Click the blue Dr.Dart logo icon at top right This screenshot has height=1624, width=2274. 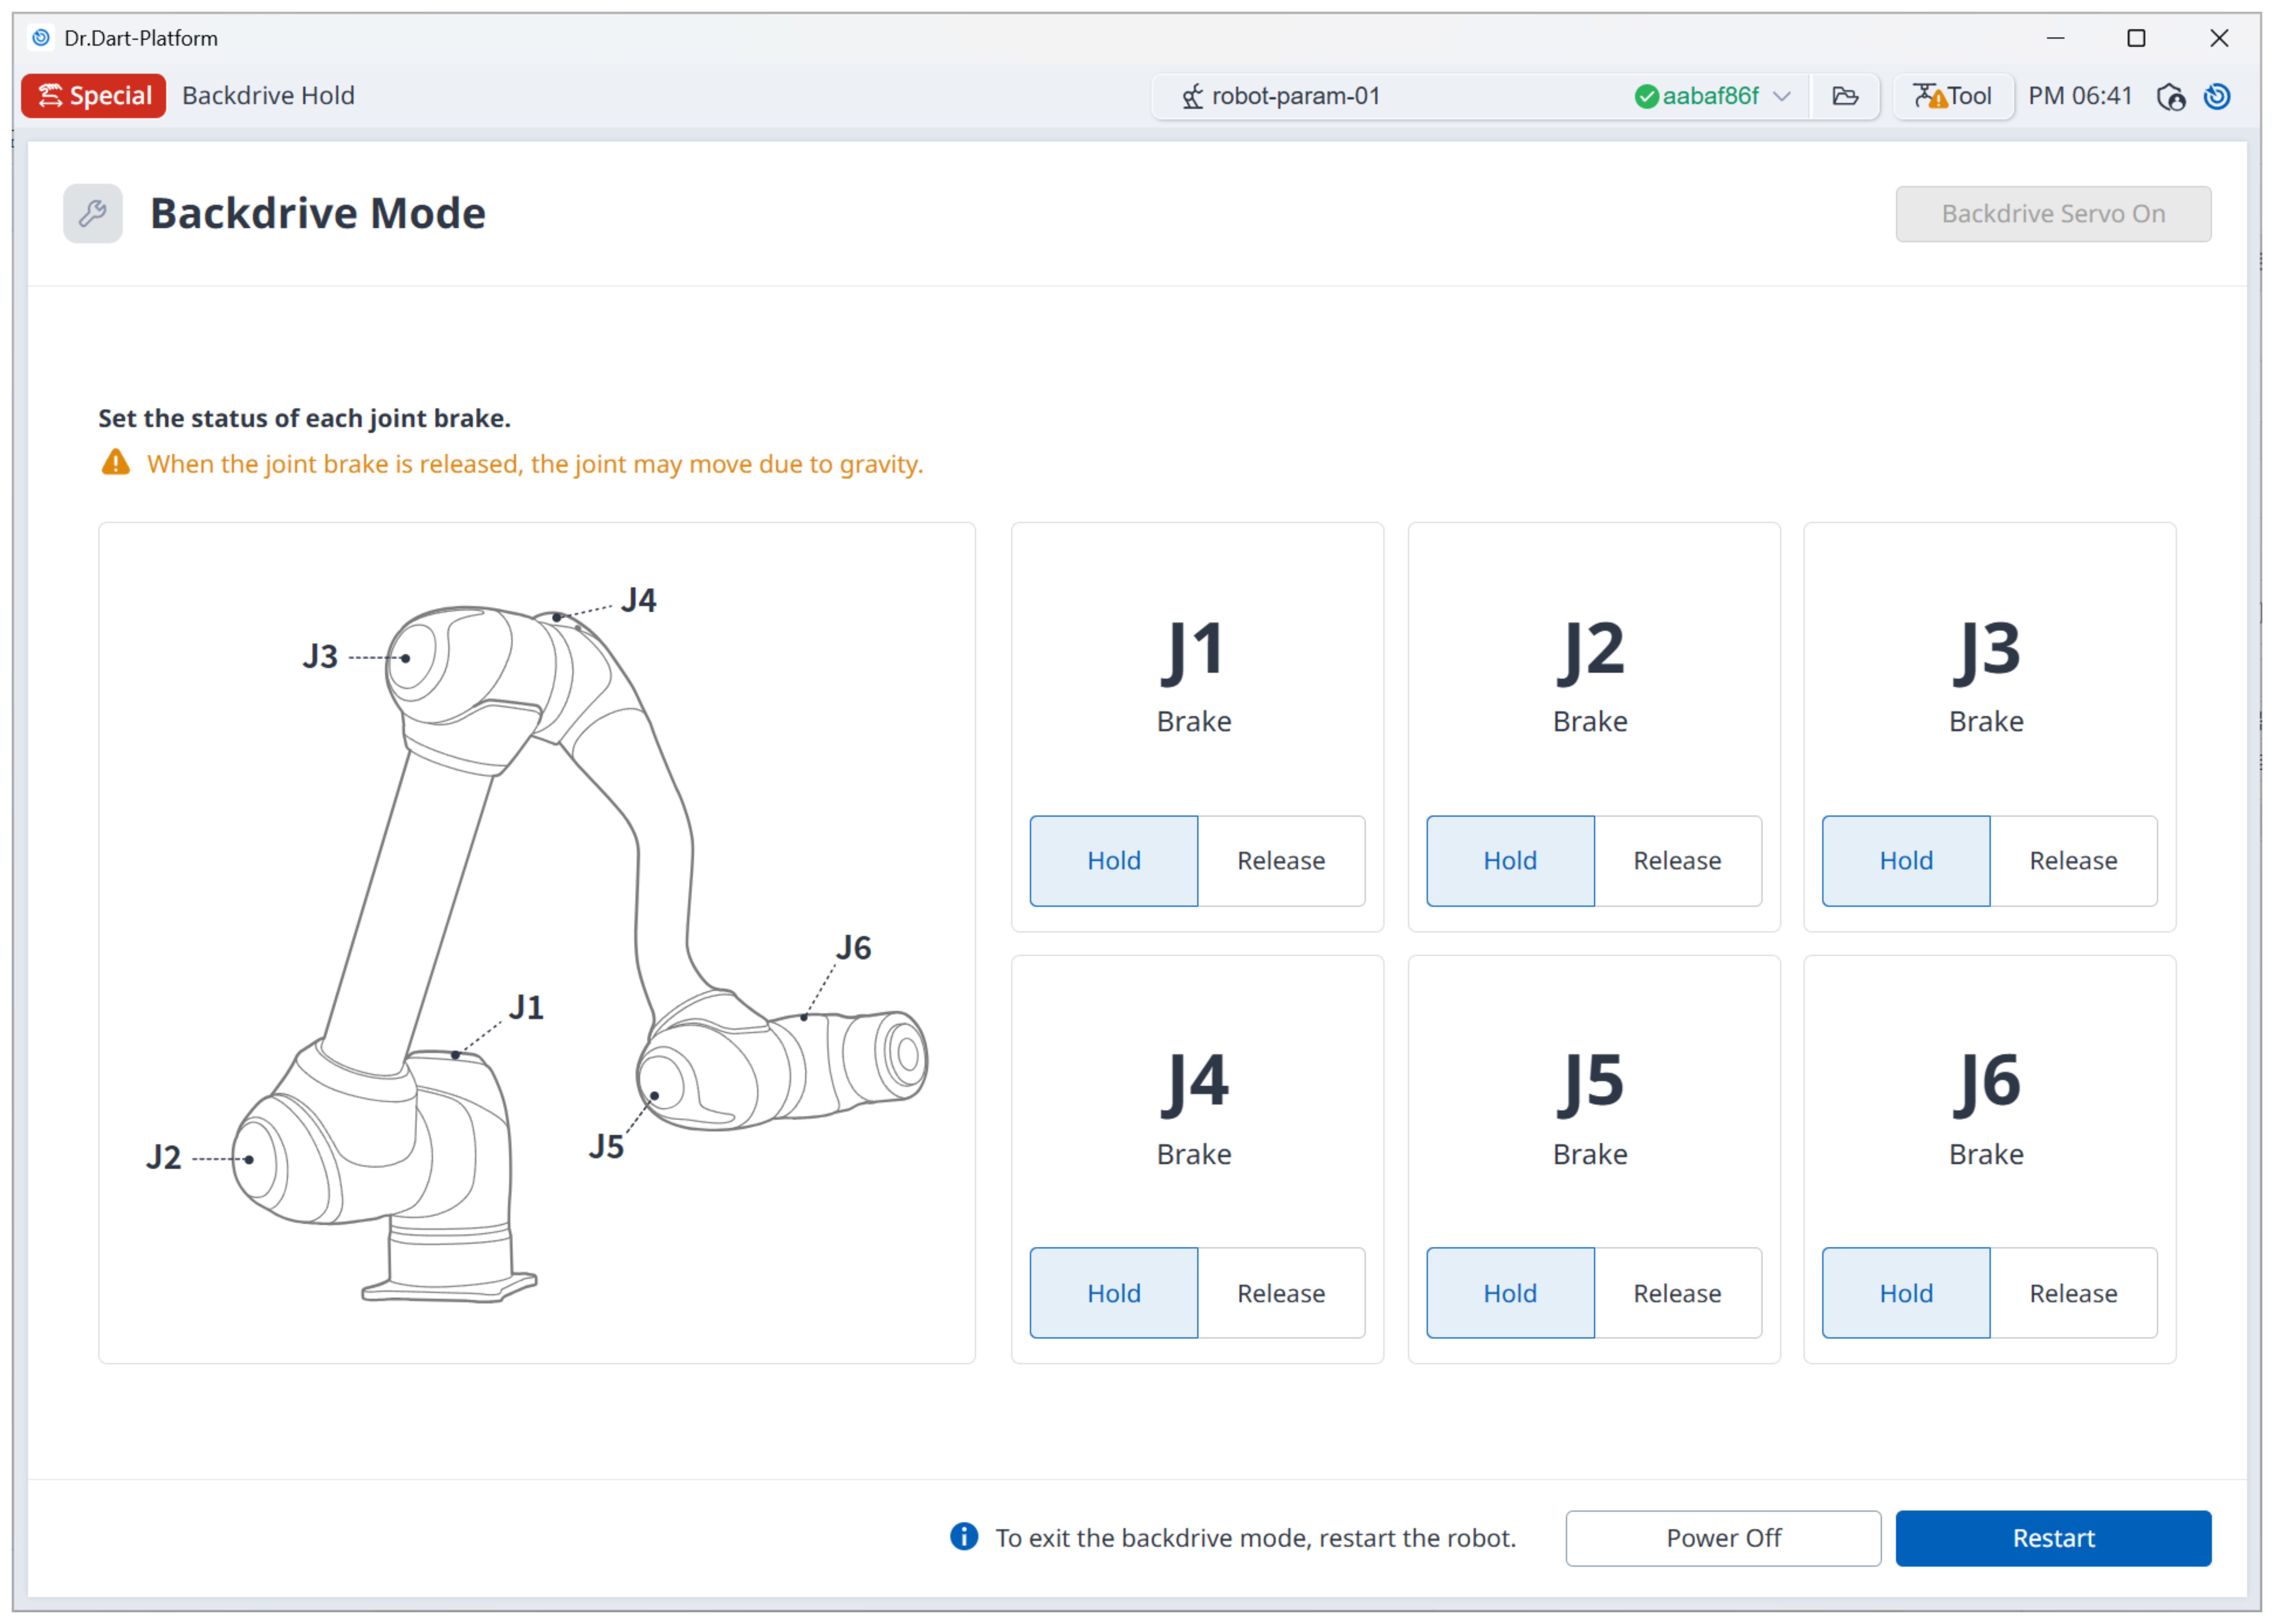[x=2217, y=96]
